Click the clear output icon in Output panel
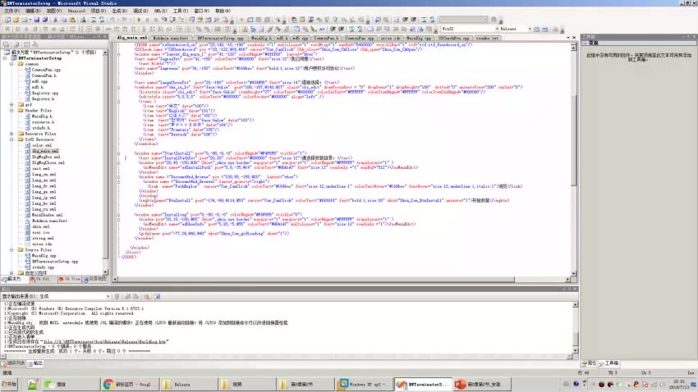 146,296
